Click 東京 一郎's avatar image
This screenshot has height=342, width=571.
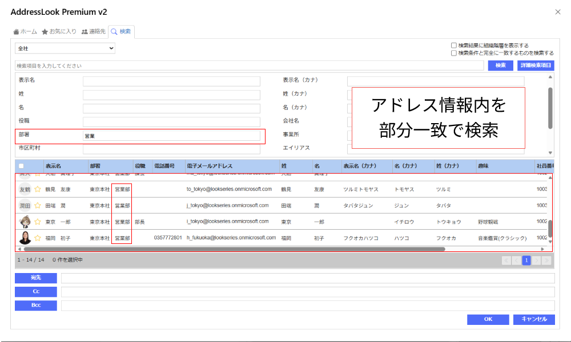25,222
